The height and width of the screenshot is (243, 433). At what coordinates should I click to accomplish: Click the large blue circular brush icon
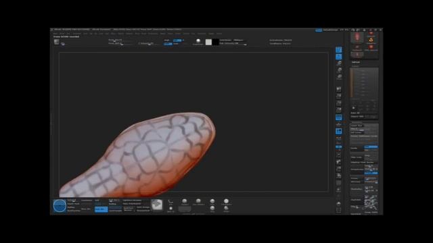click(60, 205)
